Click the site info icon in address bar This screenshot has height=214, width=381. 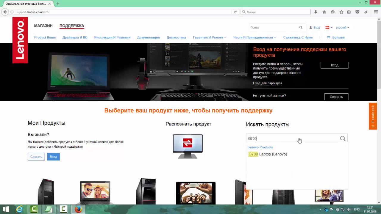(x=12, y=12)
